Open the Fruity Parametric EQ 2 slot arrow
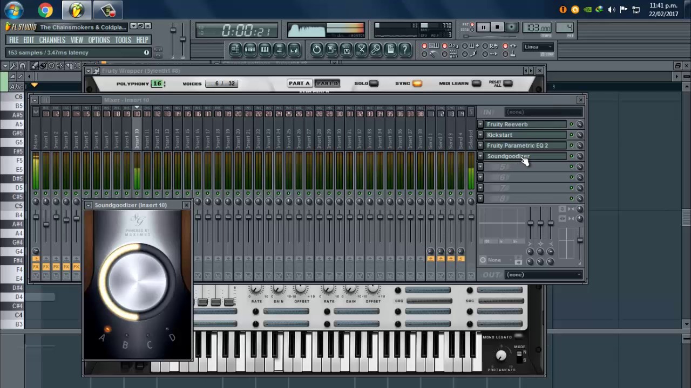 (480, 145)
